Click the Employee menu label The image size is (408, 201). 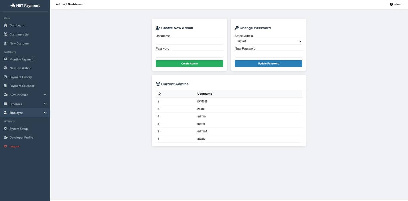click(16, 113)
